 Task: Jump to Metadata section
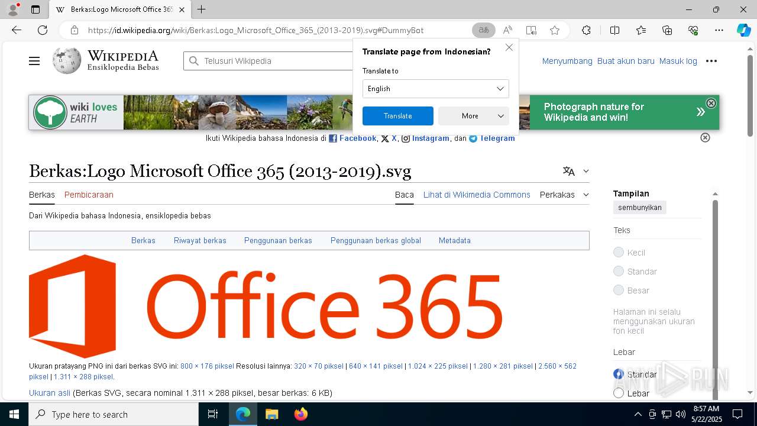click(455, 241)
